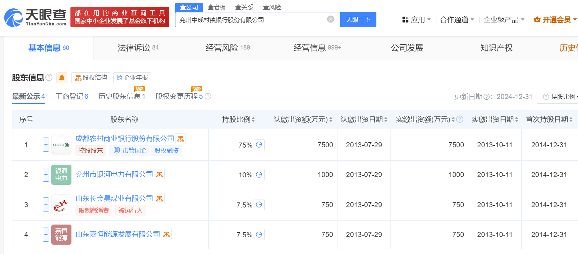
Task: Expand row 1 成都农村商业银行 details
Action: point(46,145)
